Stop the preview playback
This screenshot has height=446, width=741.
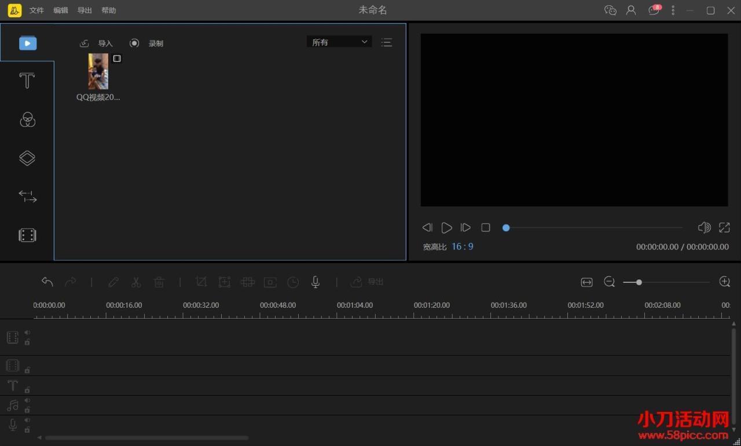click(486, 227)
